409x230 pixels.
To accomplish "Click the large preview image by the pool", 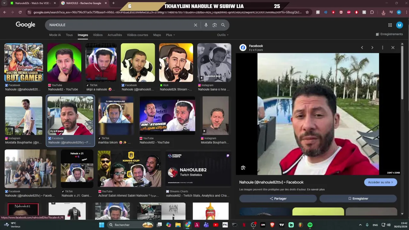I will (x=318, y=114).
